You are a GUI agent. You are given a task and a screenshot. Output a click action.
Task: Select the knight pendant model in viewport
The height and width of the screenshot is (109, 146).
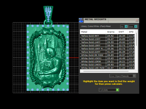(48, 58)
